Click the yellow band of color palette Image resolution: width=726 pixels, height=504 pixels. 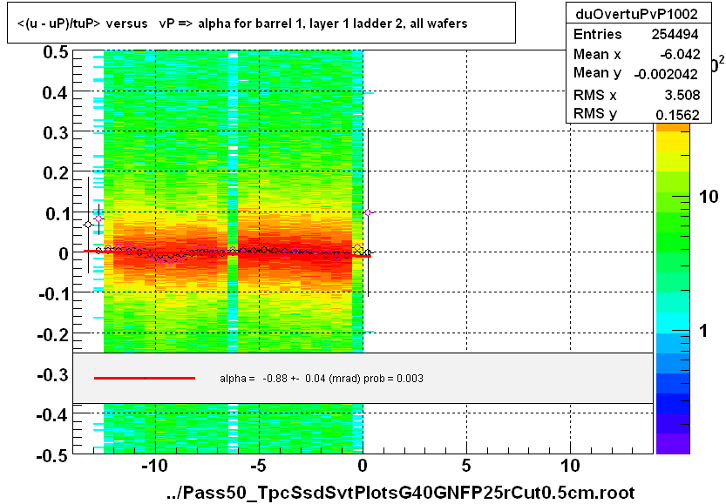coord(673,142)
